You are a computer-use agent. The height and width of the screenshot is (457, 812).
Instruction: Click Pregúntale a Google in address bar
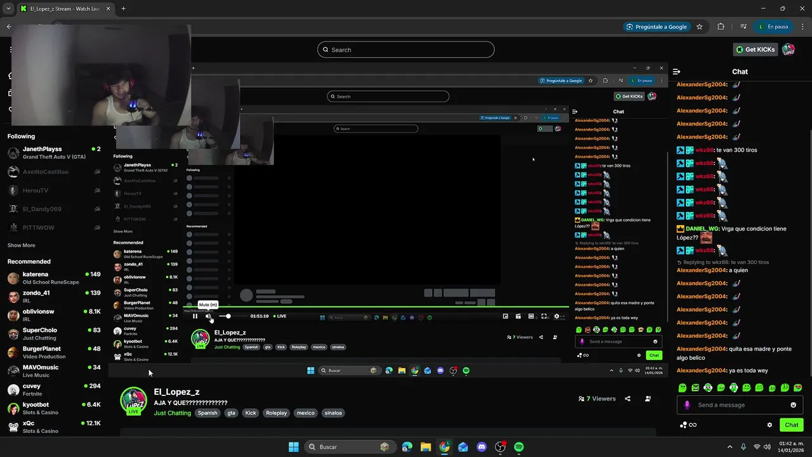pos(657,27)
